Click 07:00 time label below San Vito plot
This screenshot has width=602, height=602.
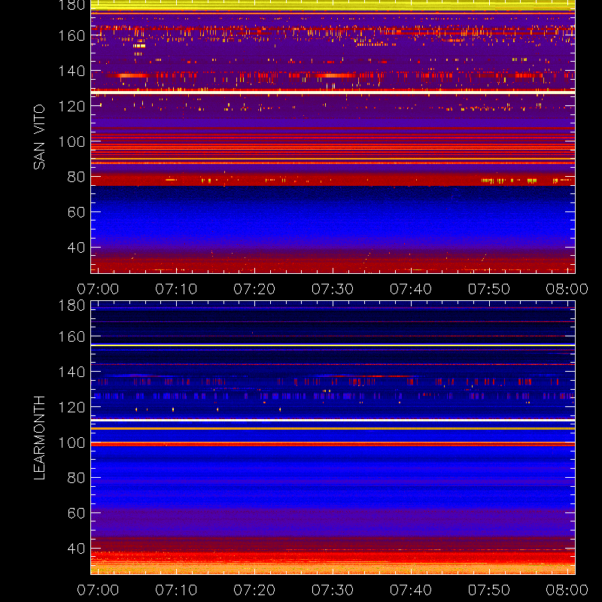pos(98,289)
